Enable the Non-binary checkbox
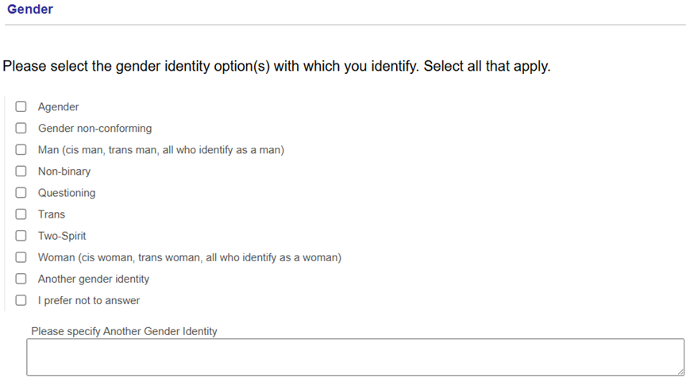This screenshot has width=686, height=378. [21, 171]
